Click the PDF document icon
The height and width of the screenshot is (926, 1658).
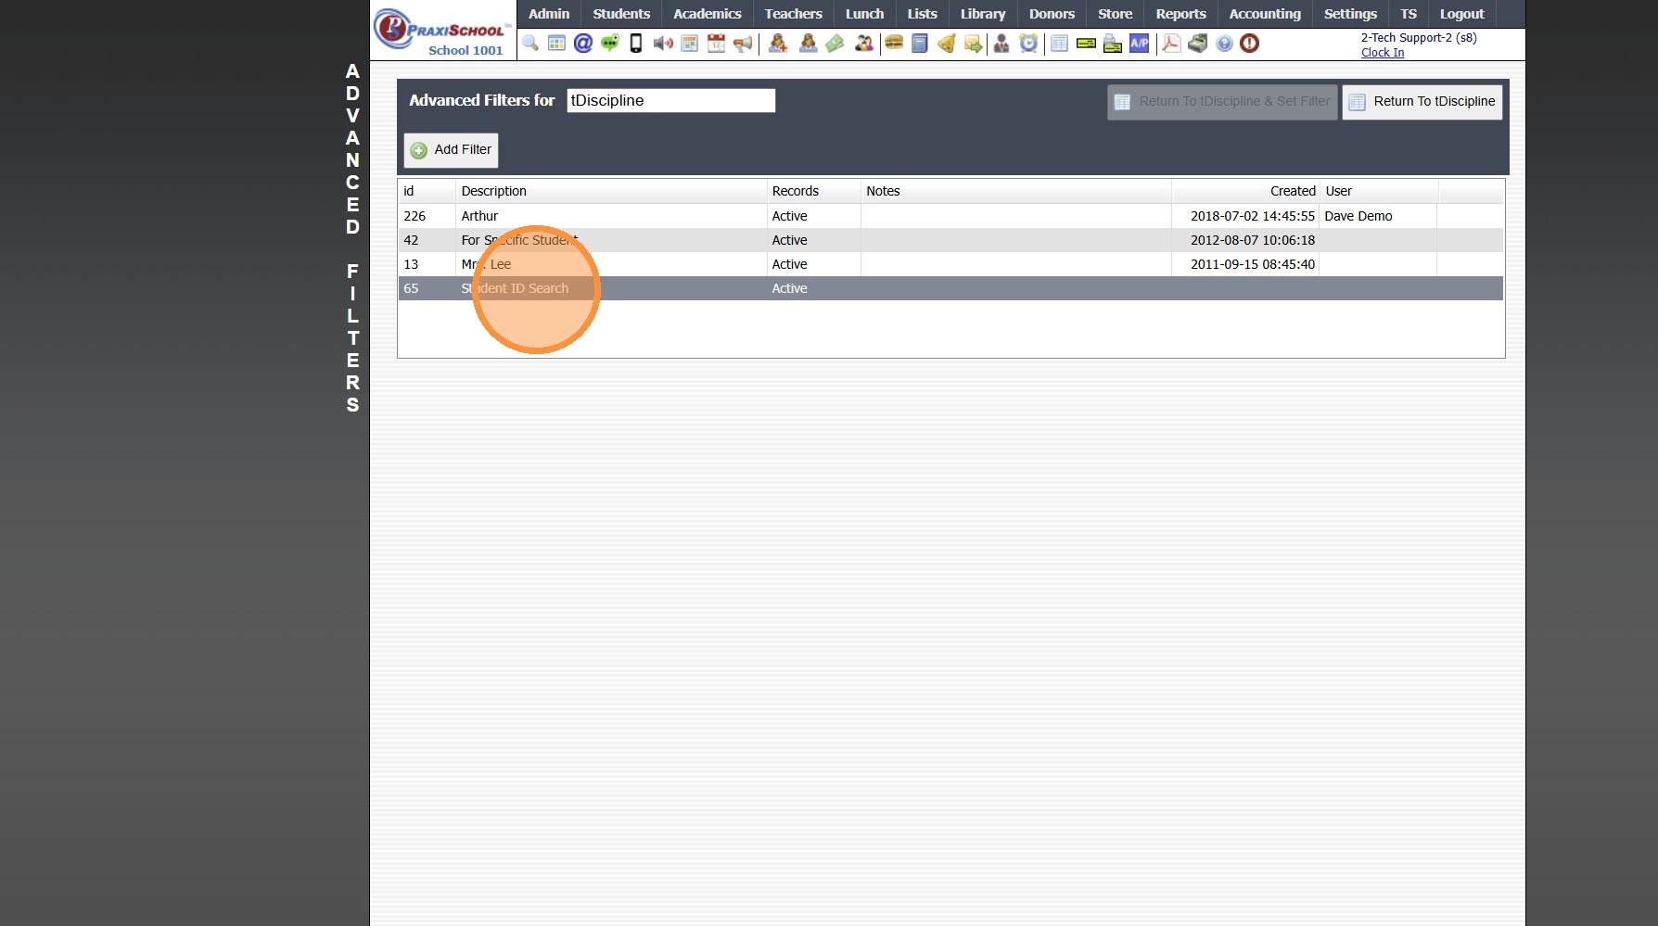point(1171,44)
